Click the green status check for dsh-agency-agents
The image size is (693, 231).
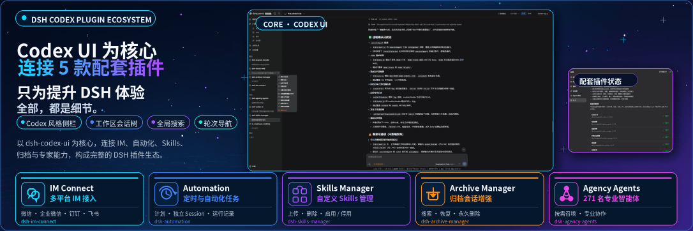(x=666, y=123)
